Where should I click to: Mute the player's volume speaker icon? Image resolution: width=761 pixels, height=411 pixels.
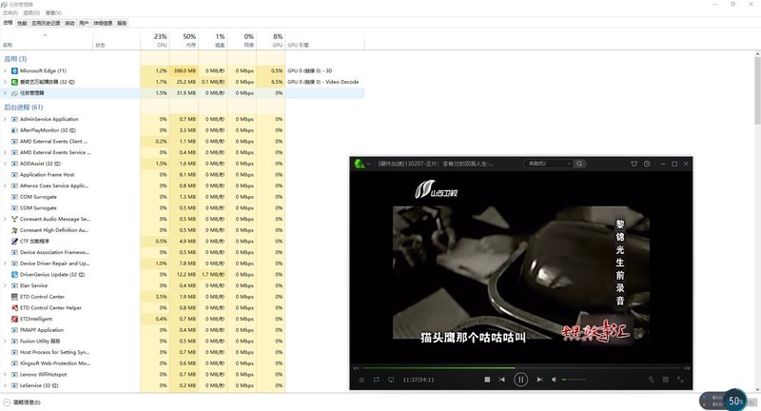click(x=554, y=380)
